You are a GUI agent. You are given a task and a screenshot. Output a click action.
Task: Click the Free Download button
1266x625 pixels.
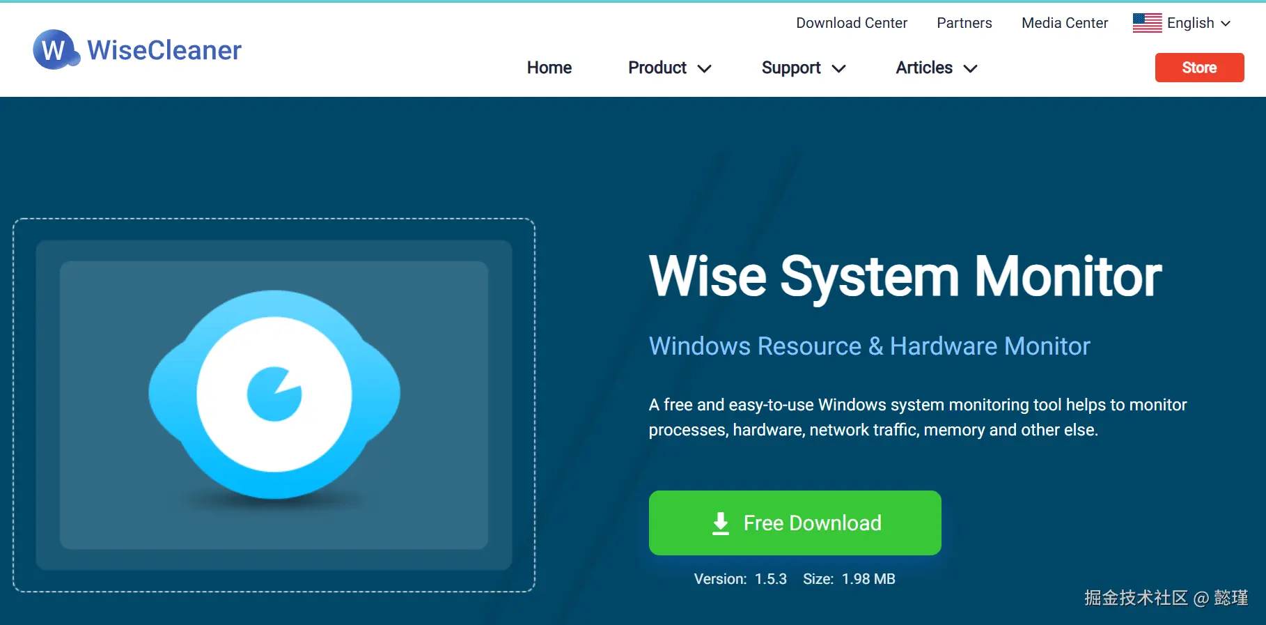point(795,523)
